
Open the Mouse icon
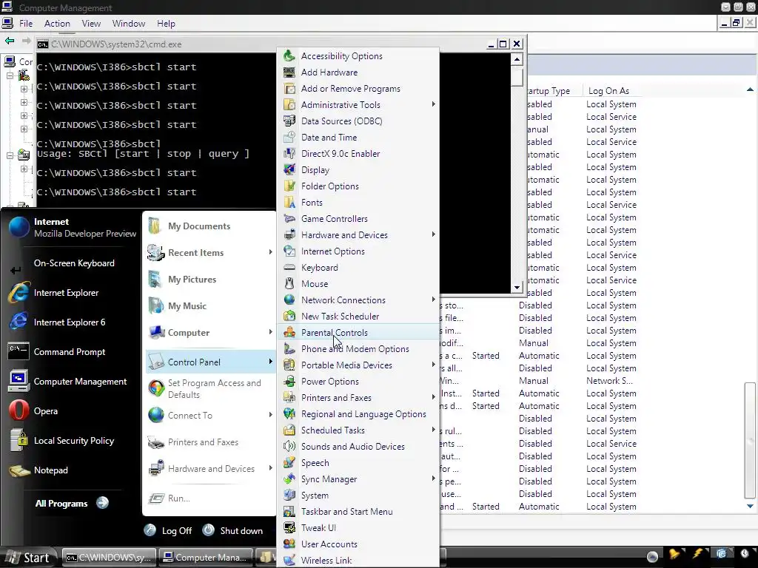289,284
